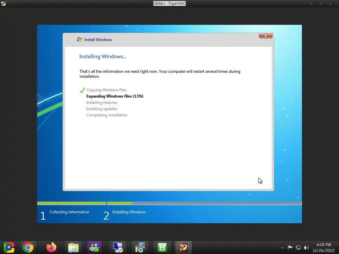339x254 pixels.
Task: Click the green checkmark next to Copying
Action: tap(82, 90)
